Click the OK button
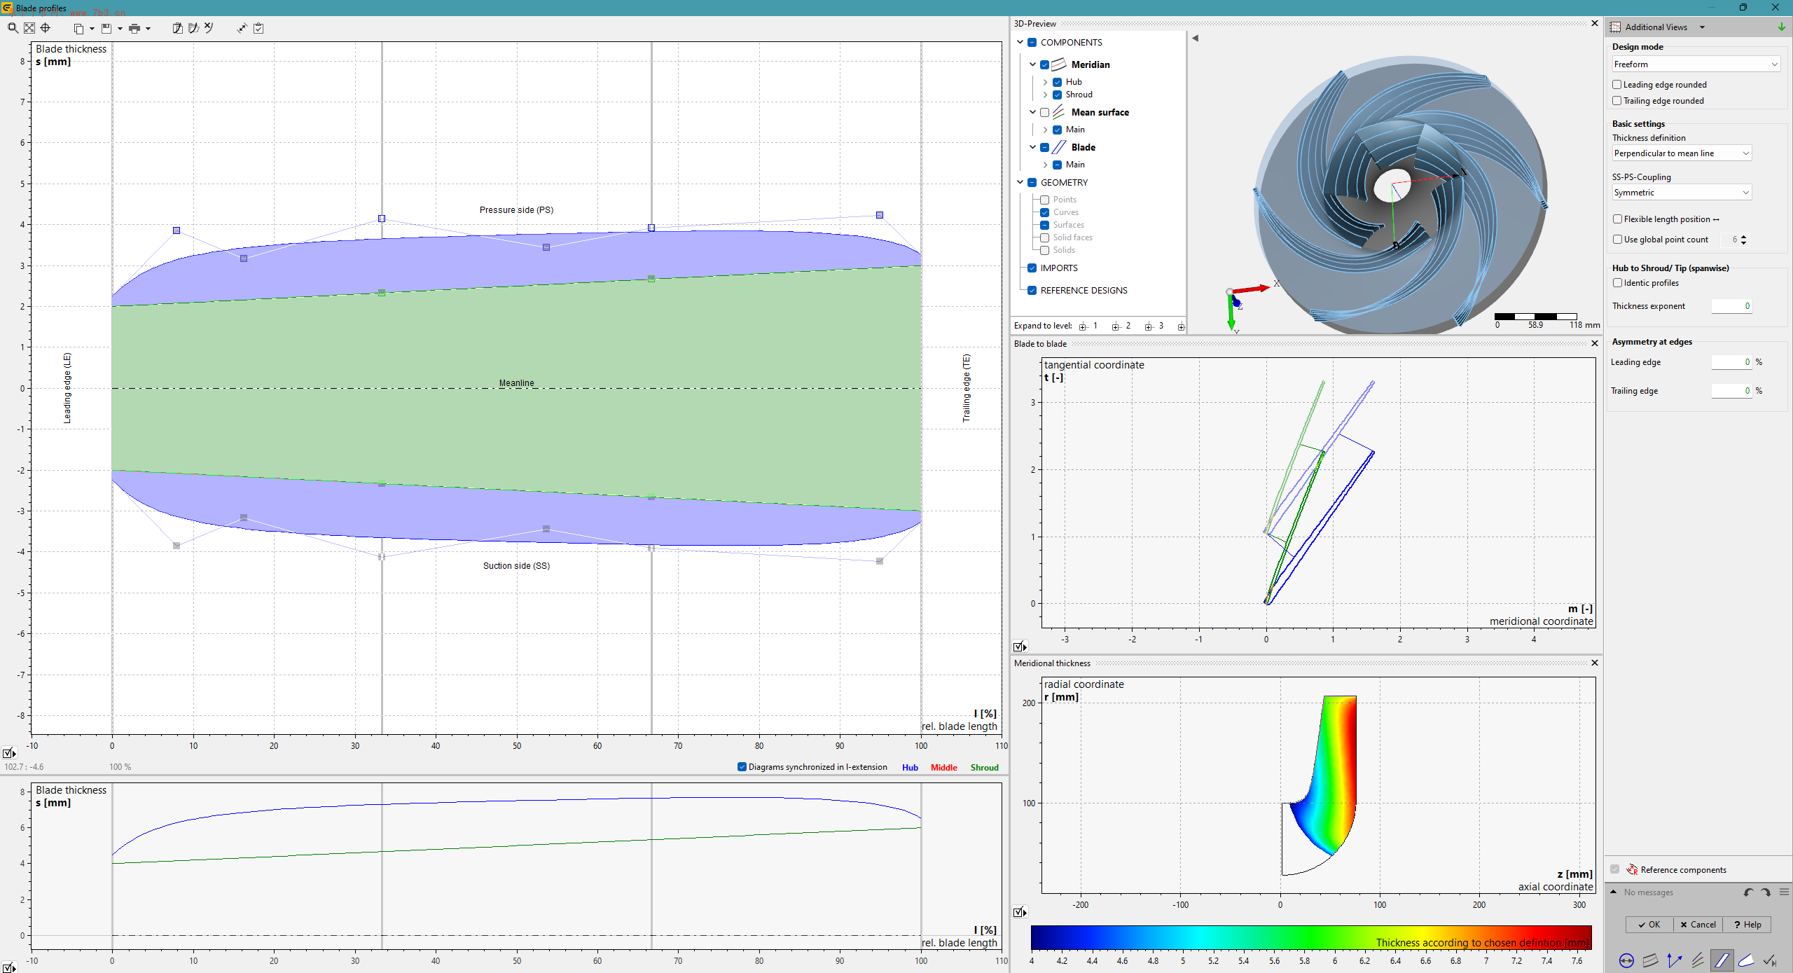Viewport: 1793px width, 973px height. click(x=1649, y=924)
